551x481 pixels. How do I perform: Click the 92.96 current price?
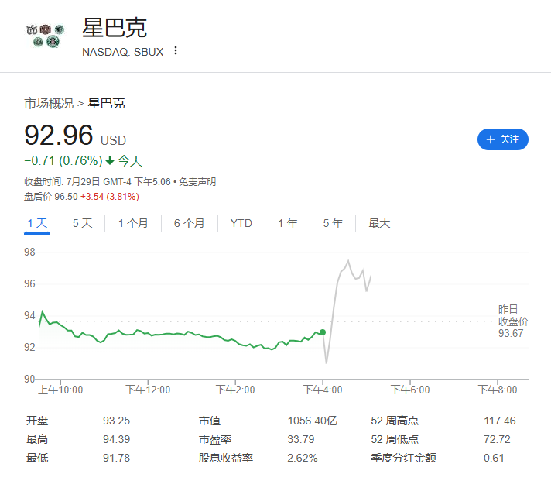pyautogui.click(x=59, y=136)
